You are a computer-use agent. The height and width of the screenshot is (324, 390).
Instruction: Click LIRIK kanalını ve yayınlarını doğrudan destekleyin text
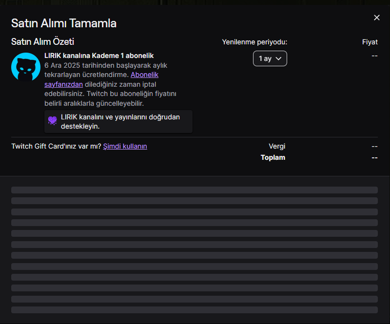(120, 122)
